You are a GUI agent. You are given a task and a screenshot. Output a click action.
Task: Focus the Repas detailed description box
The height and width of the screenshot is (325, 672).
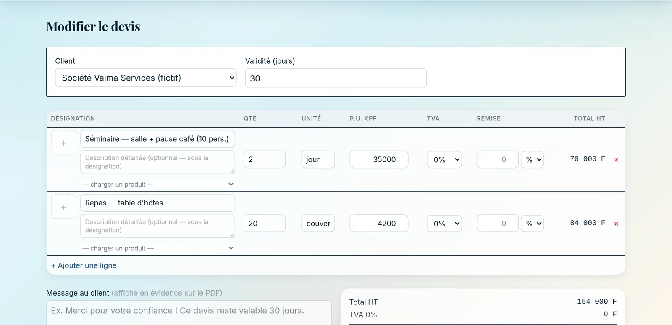[x=157, y=226]
